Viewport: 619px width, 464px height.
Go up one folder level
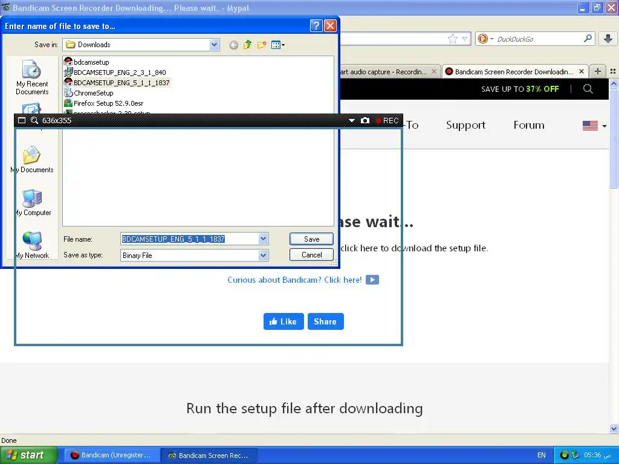click(247, 45)
